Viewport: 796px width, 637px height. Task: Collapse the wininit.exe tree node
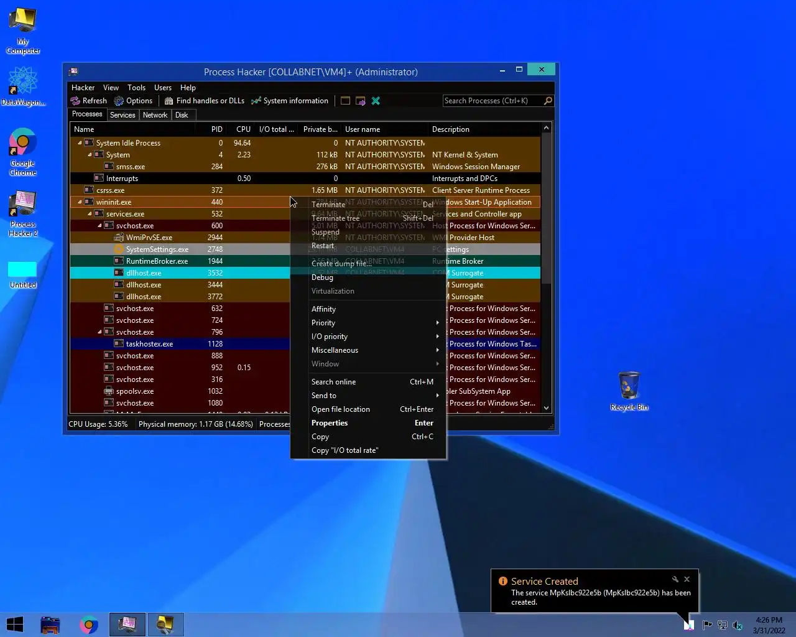pyautogui.click(x=80, y=202)
